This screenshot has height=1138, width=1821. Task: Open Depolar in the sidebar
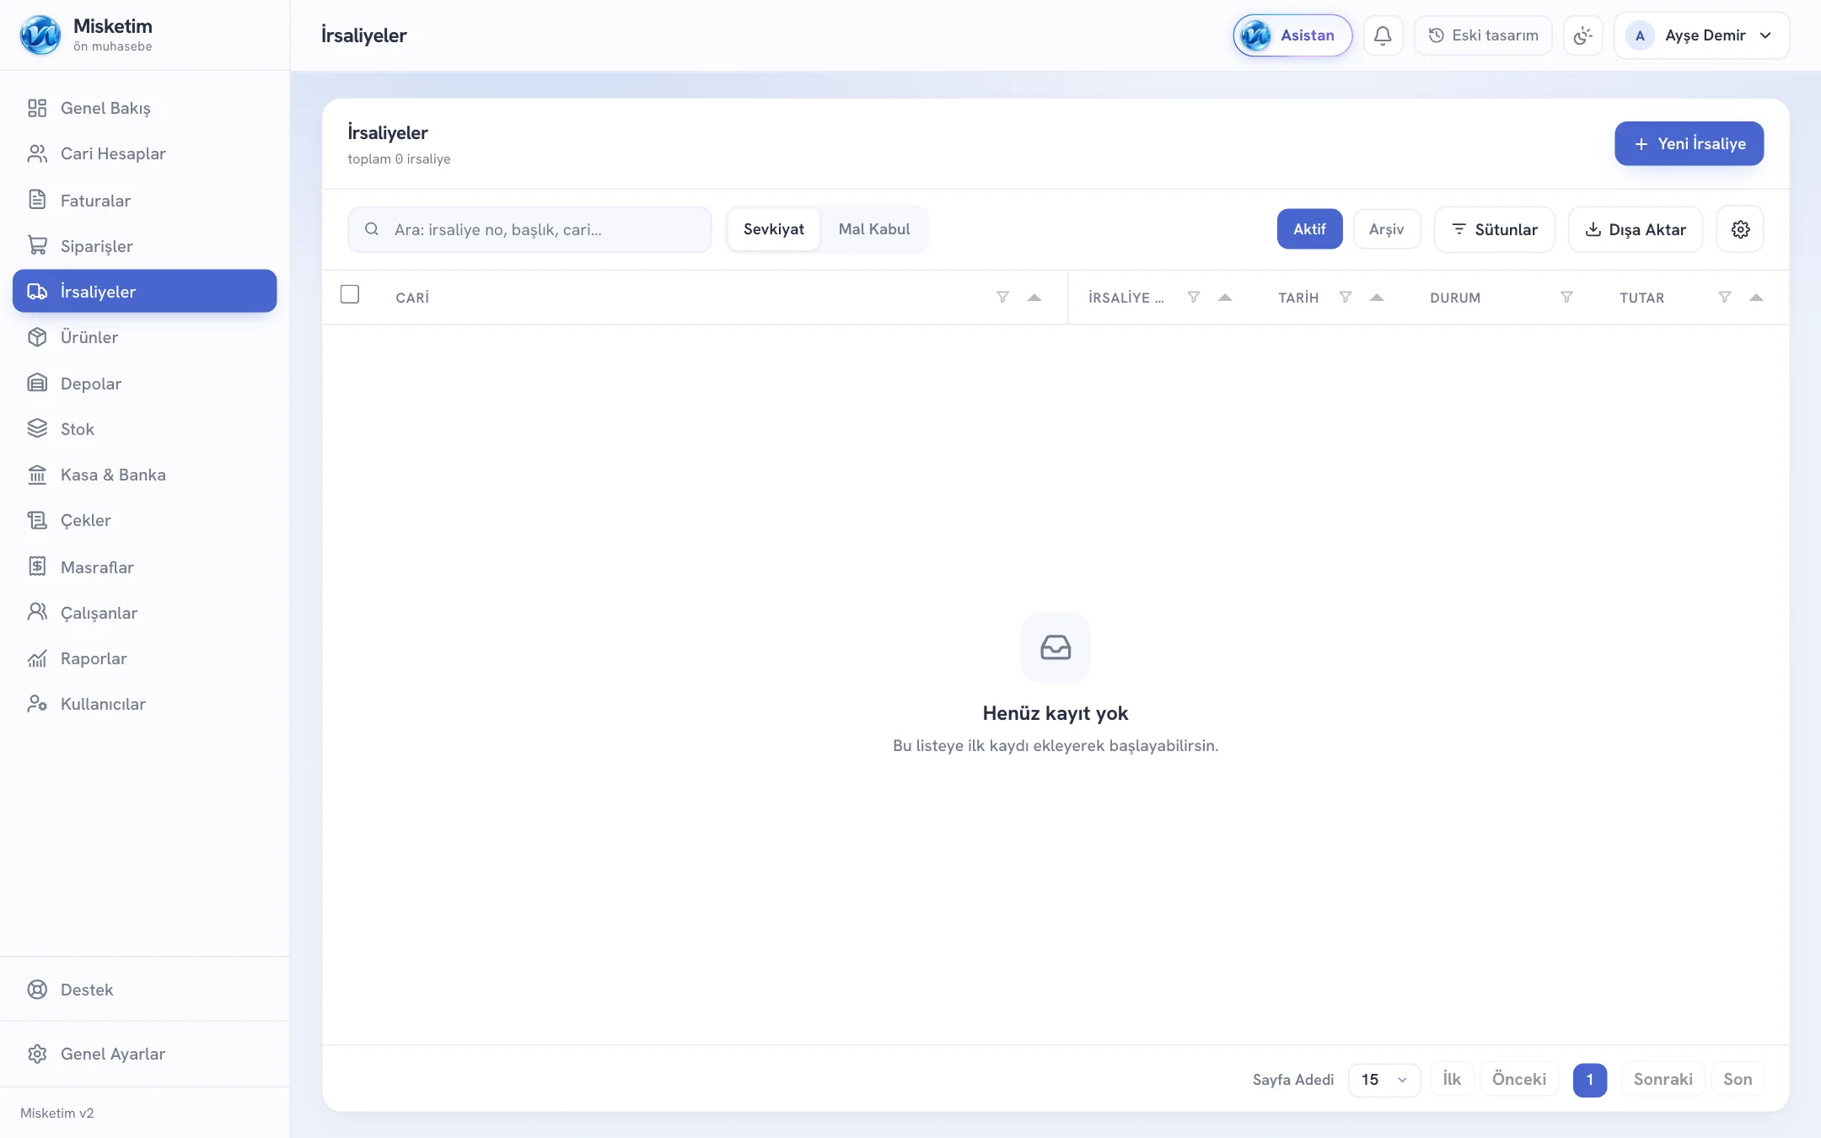[145, 384]
